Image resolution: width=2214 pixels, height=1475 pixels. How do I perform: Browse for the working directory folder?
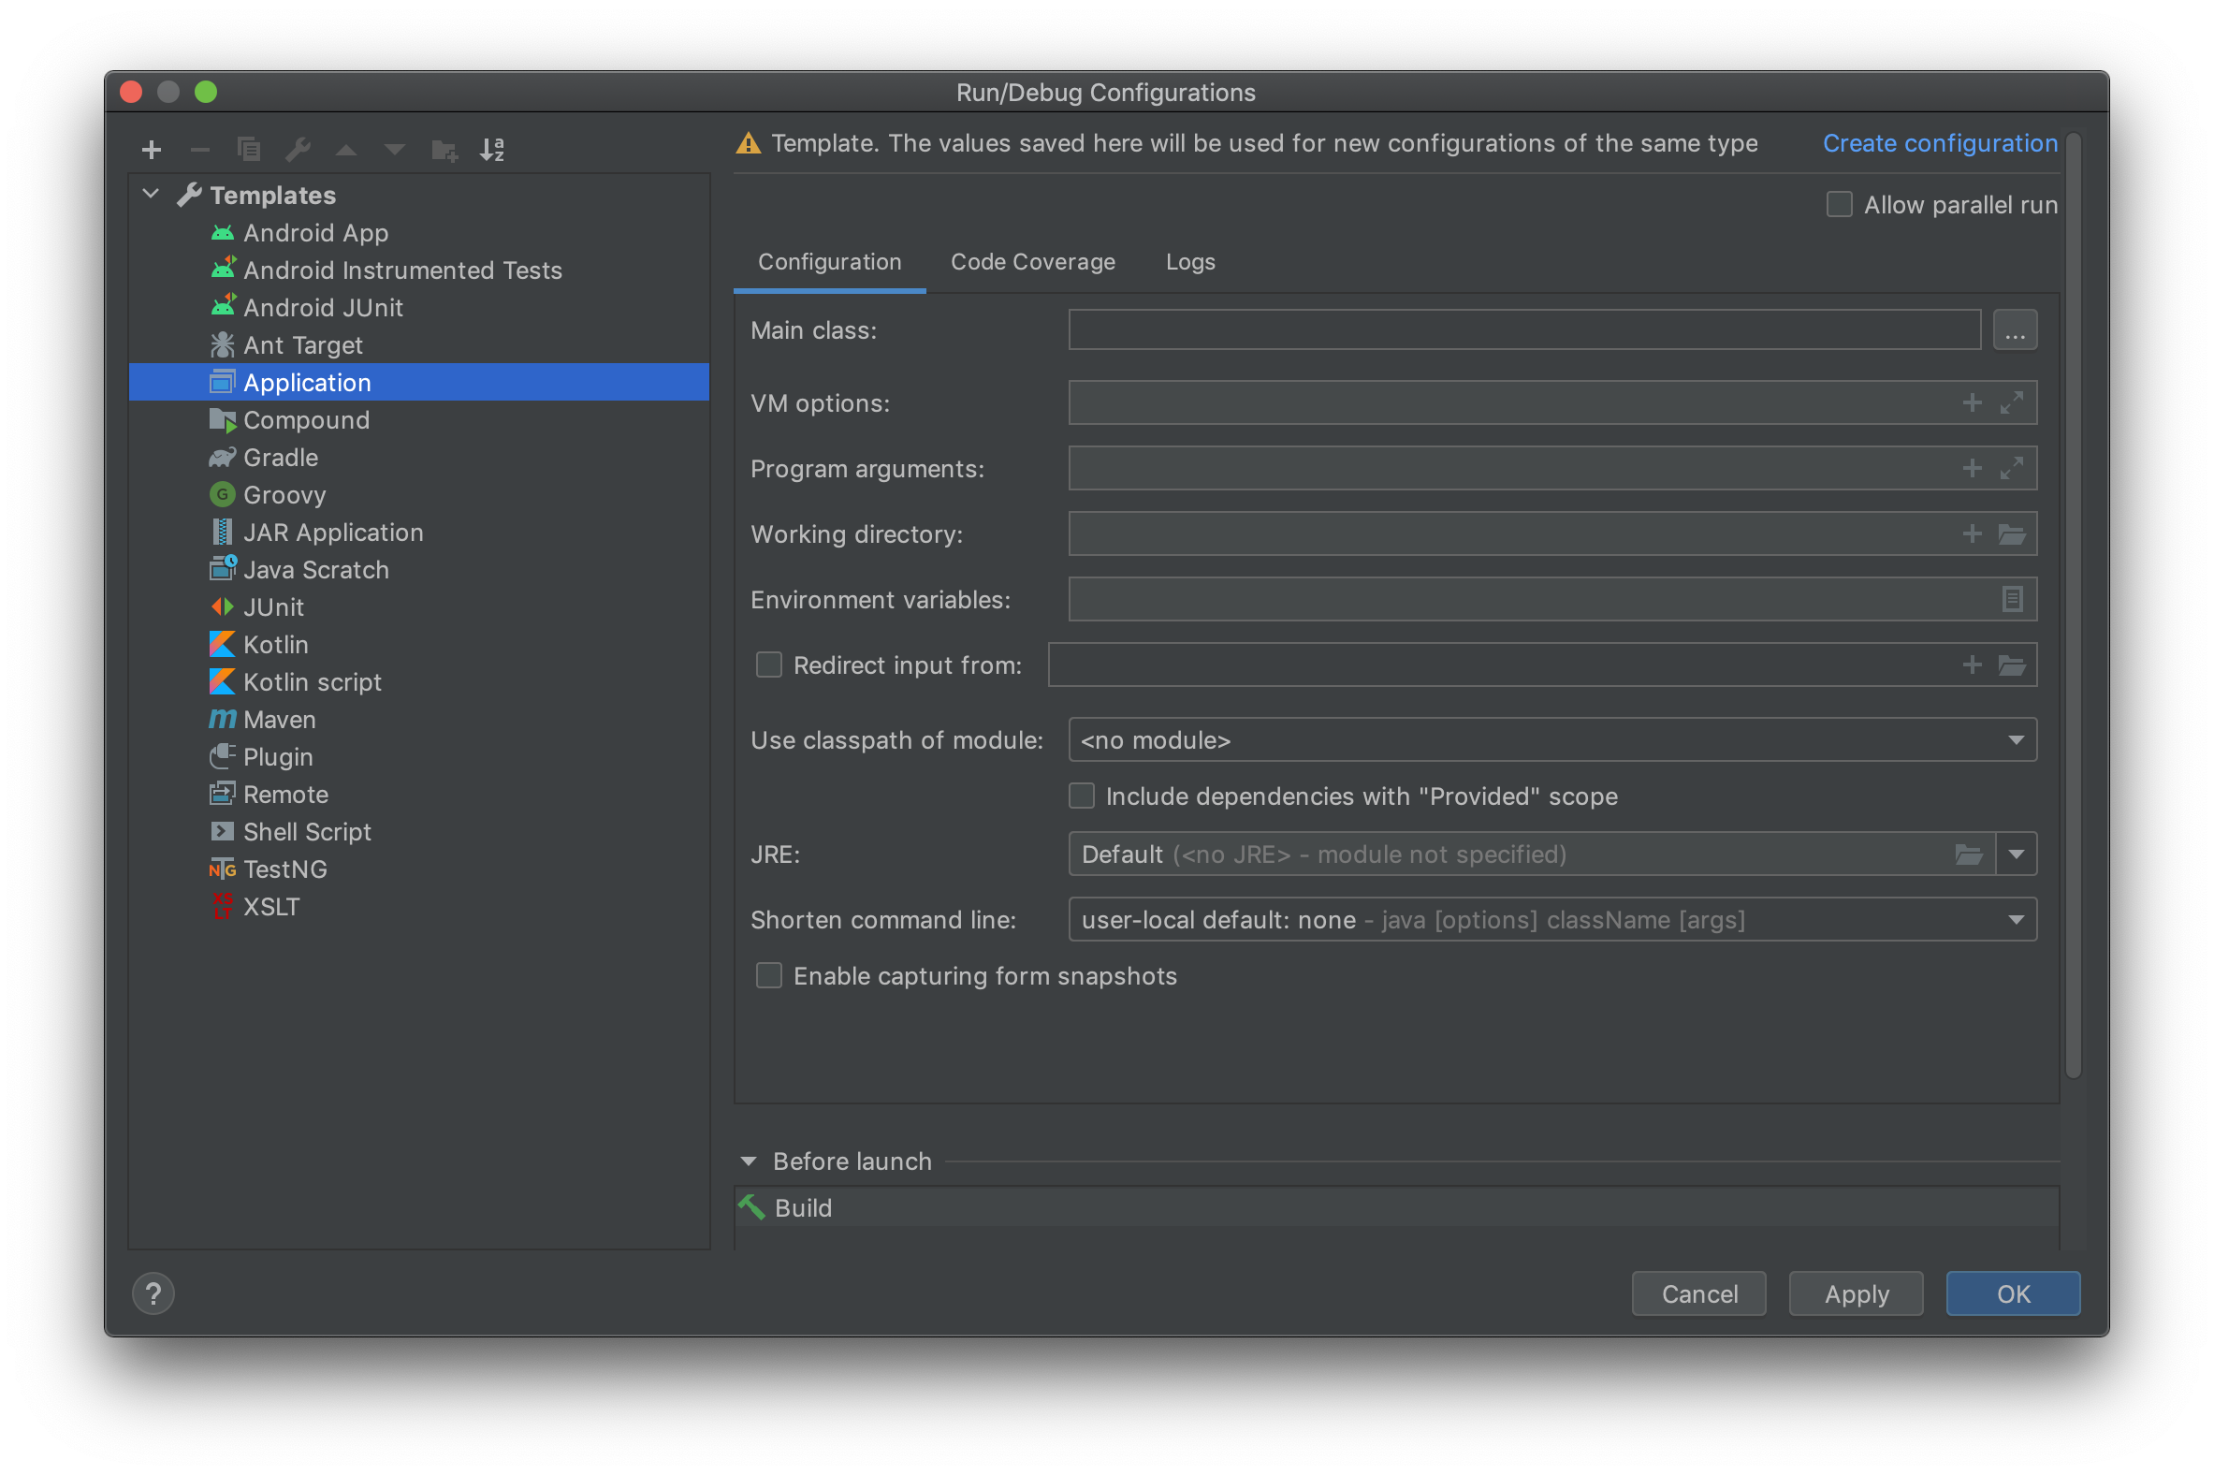[2011, 534]
